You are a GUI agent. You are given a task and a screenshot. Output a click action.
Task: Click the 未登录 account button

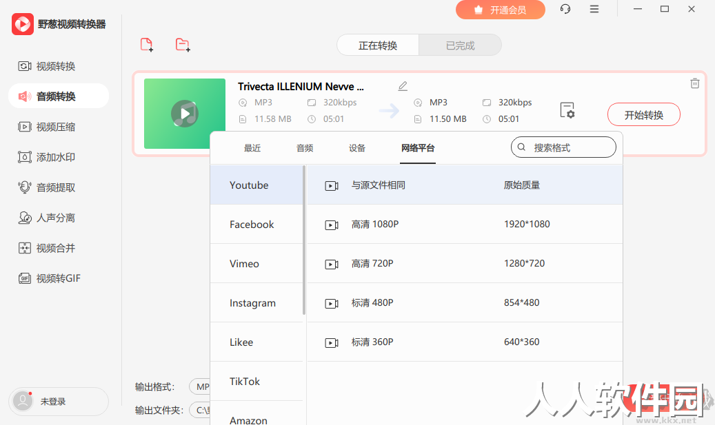(x=59, y=402)
